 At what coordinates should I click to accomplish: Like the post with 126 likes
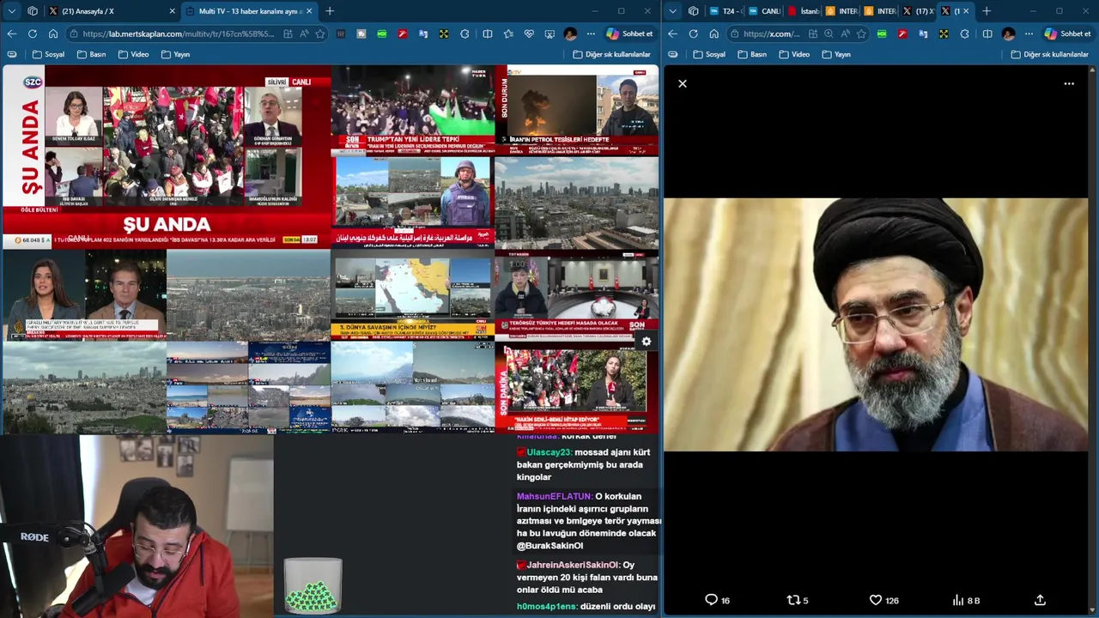pyautogui.click(x=883, y=600)
